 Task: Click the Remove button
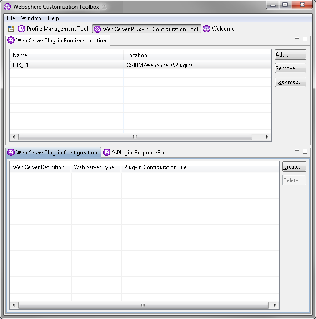pyautogui.click(x=291, y=68)
